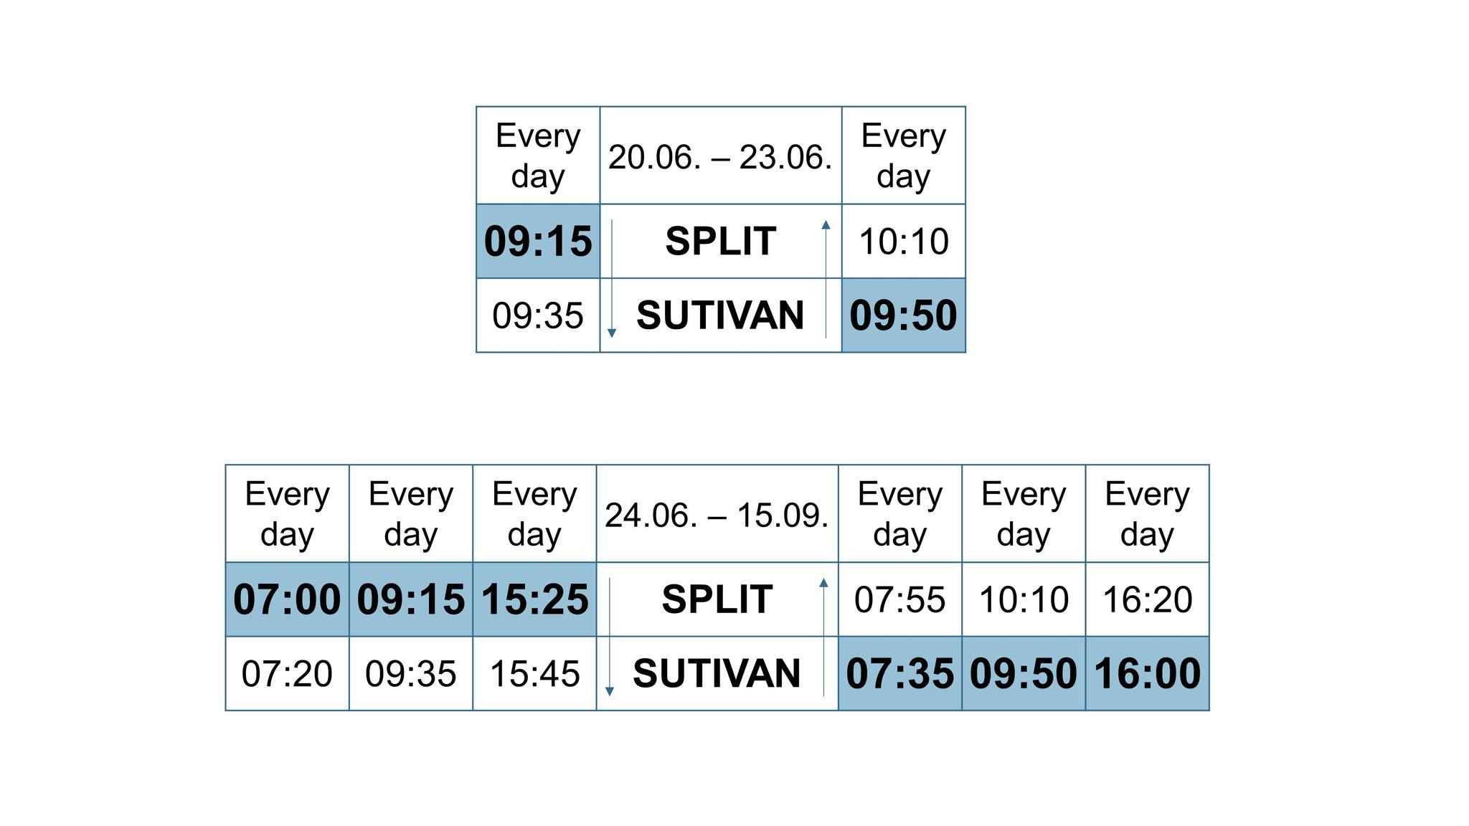
Task: Click the 07:55 Split arrival time
Action: click(x=899, y=599)
